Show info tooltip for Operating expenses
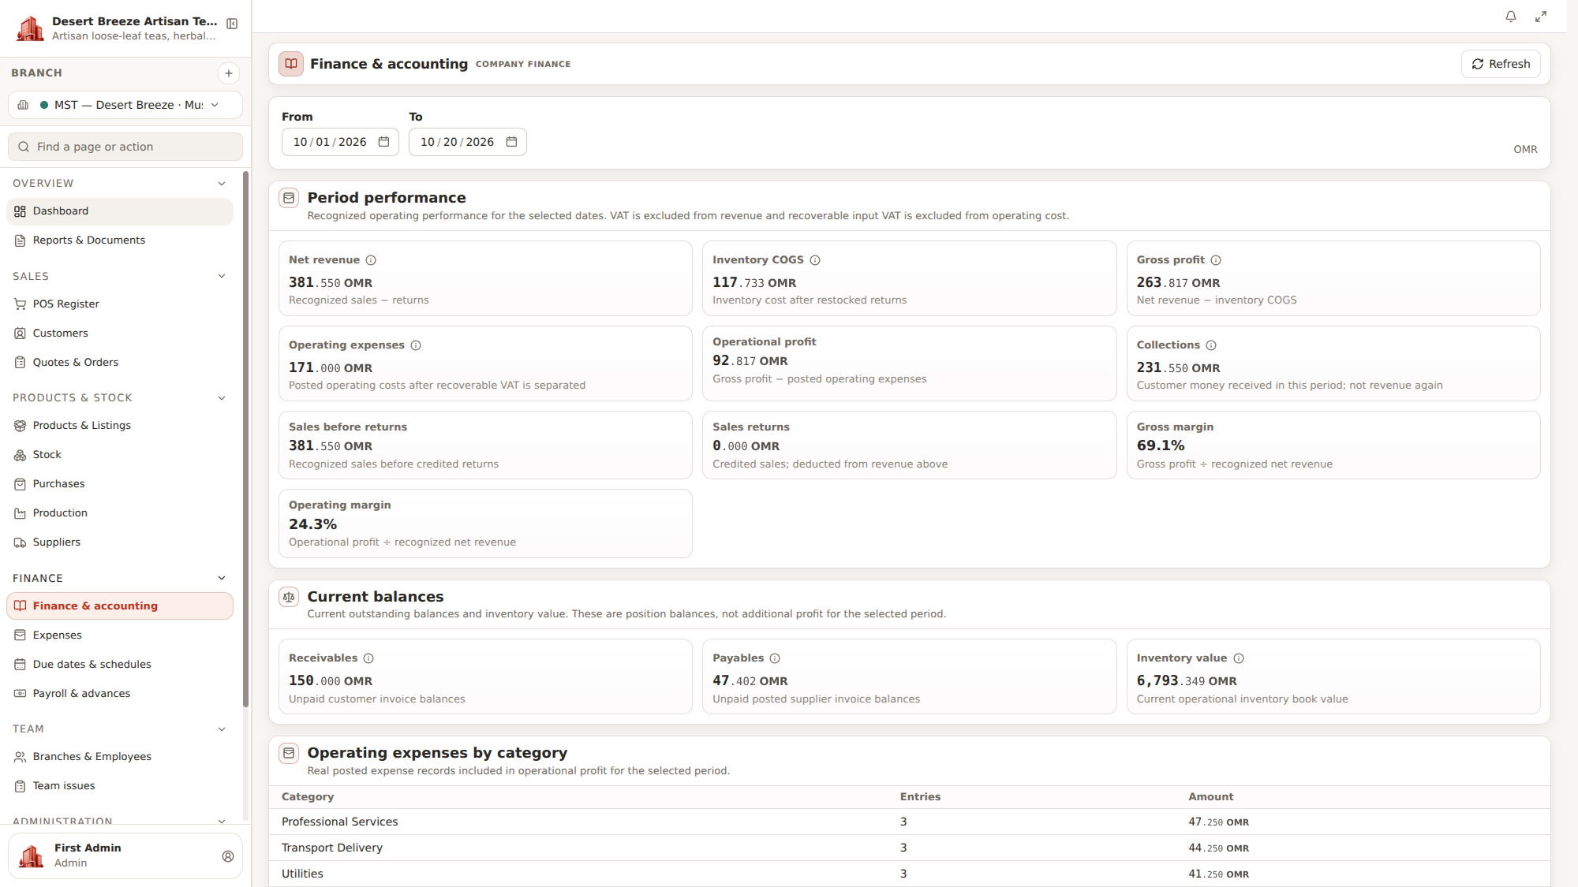This screenshot has height=887, width=1578. pyautogui.click(x=416, y=345)
